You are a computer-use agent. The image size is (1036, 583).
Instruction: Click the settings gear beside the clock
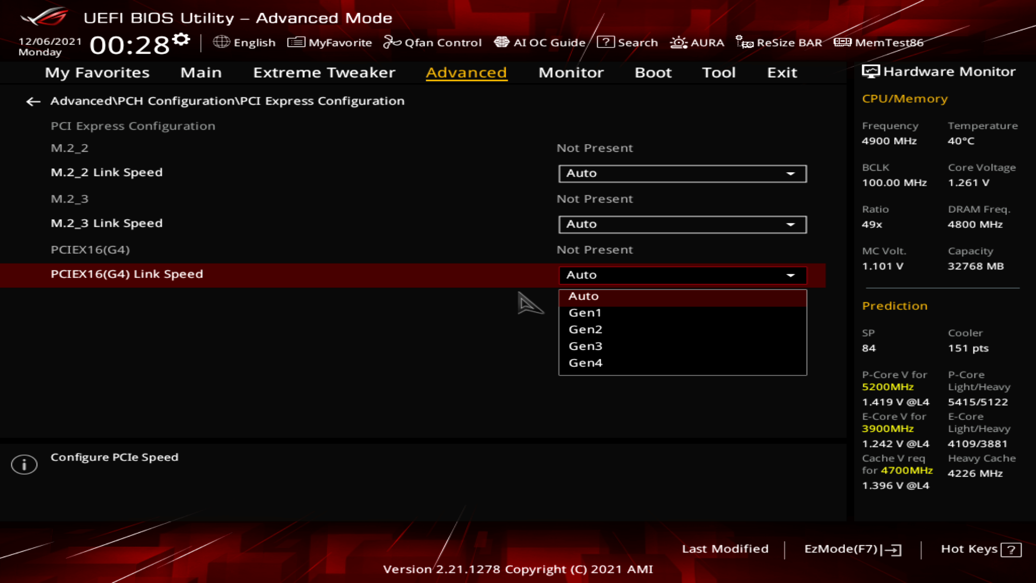click(x=182, y=39)
